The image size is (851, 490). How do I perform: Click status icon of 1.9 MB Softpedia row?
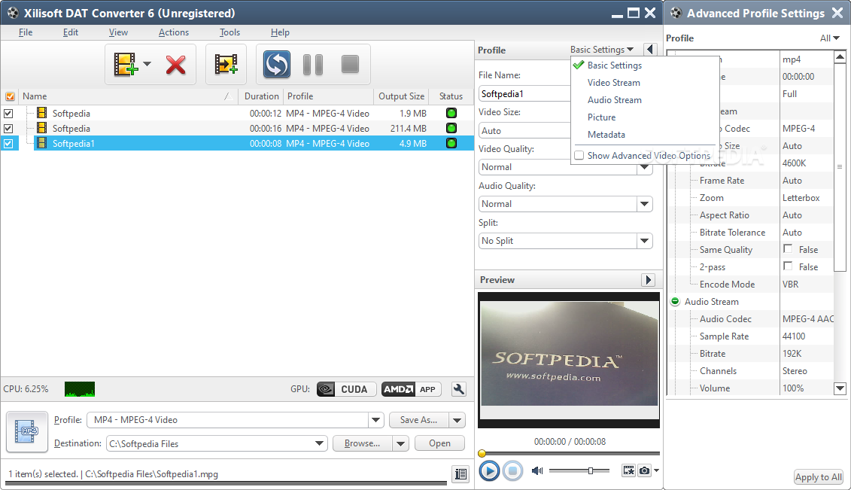pyautogui.click(x=451, y=113)
